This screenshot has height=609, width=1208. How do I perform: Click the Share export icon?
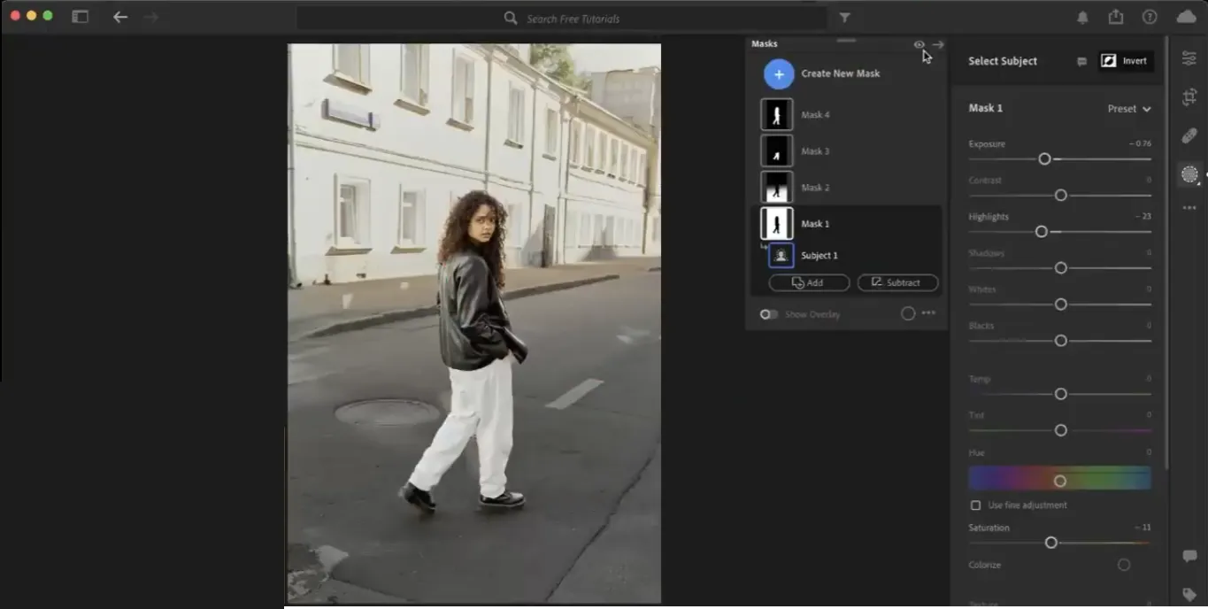click(x=1115, y=18)
